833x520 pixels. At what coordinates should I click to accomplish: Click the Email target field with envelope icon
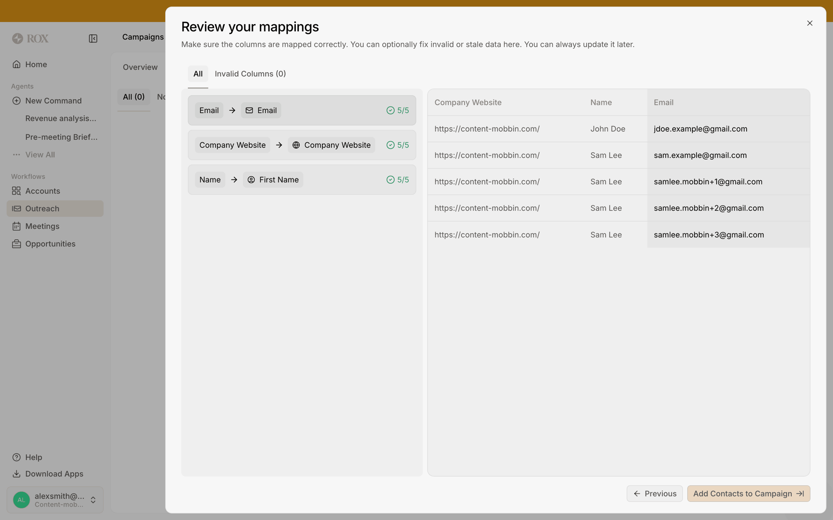(261, 110)
